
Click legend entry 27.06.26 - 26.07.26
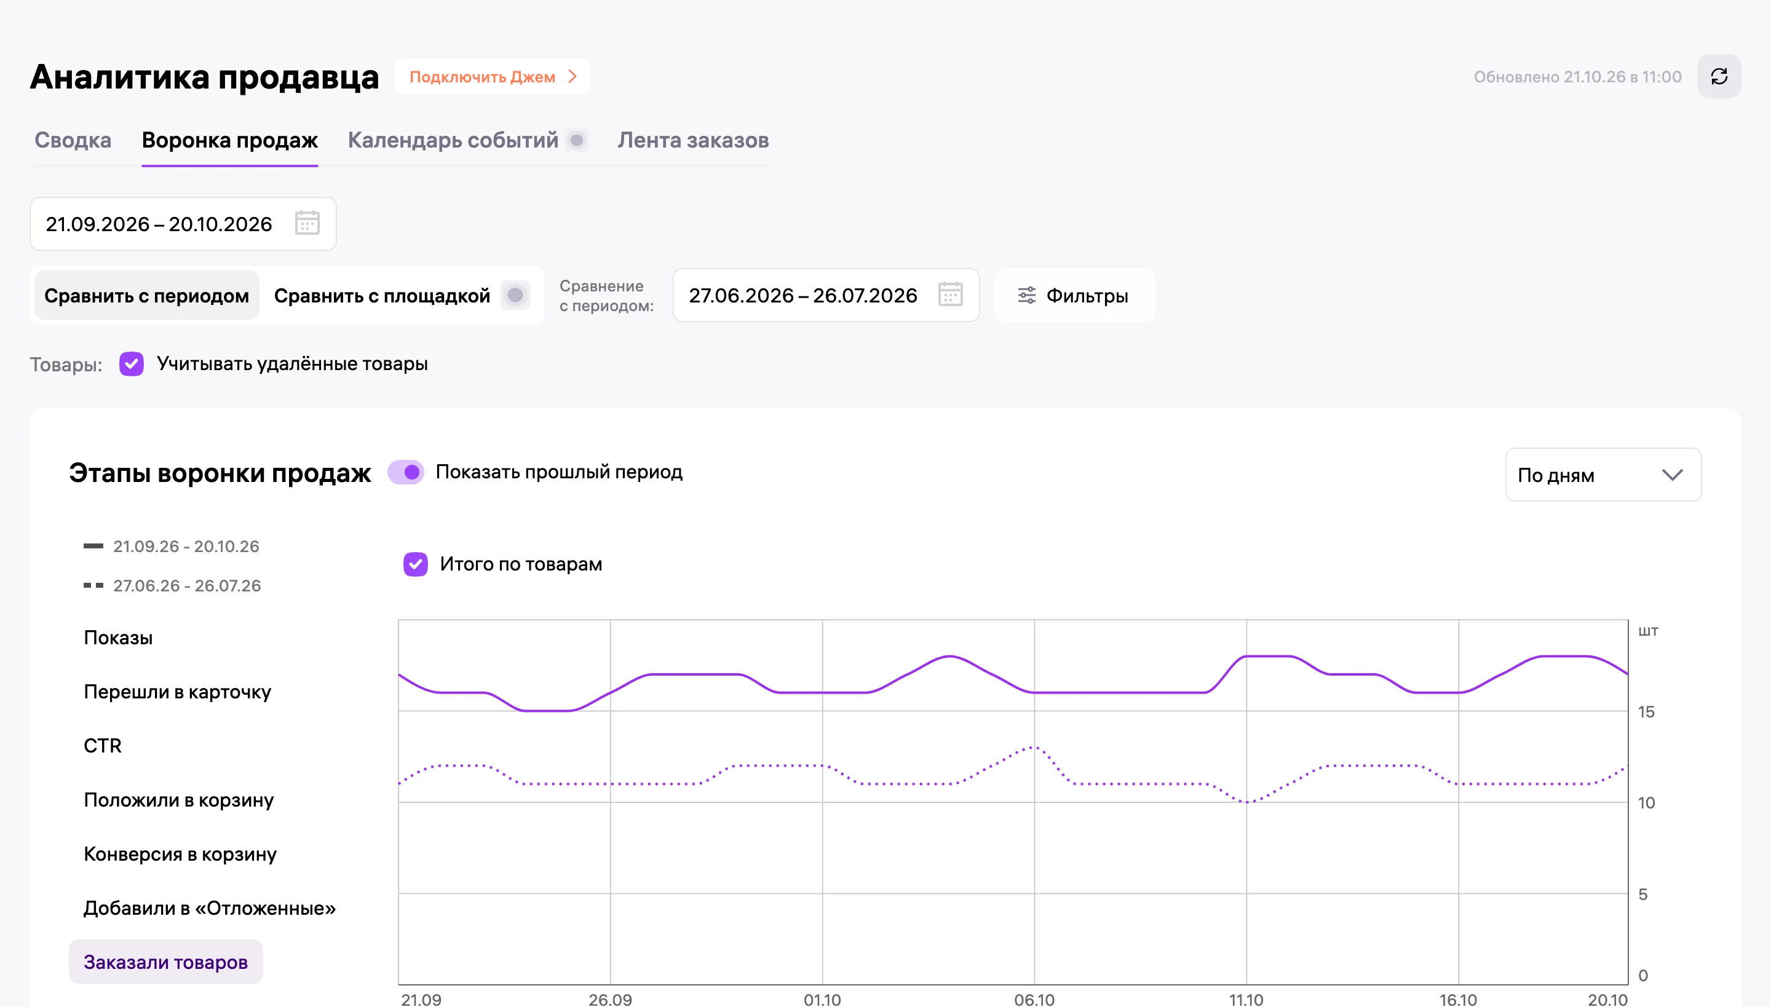tap(172, 586)
